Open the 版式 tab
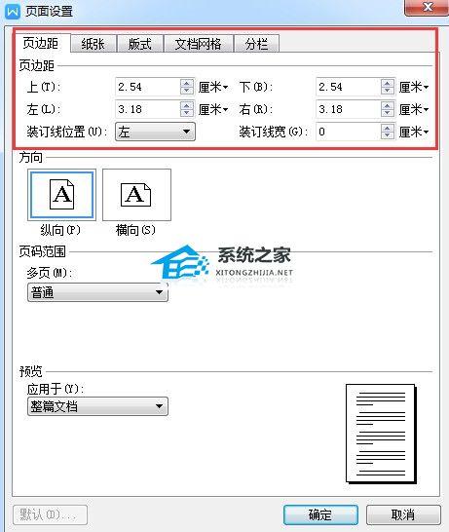 139,44
